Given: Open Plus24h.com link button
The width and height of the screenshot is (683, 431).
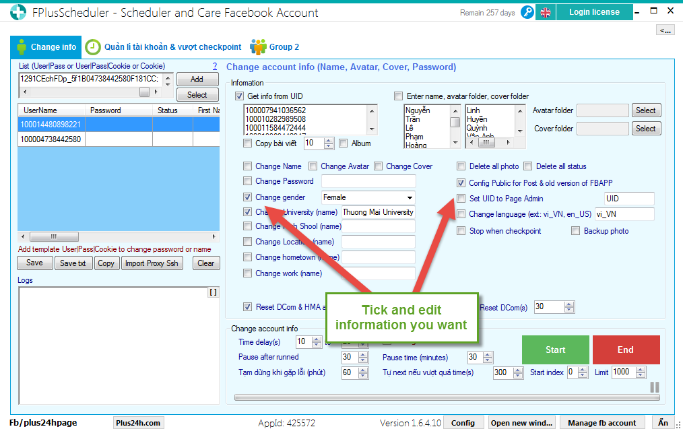Looking at the screenshot, I should pos(138,423).
